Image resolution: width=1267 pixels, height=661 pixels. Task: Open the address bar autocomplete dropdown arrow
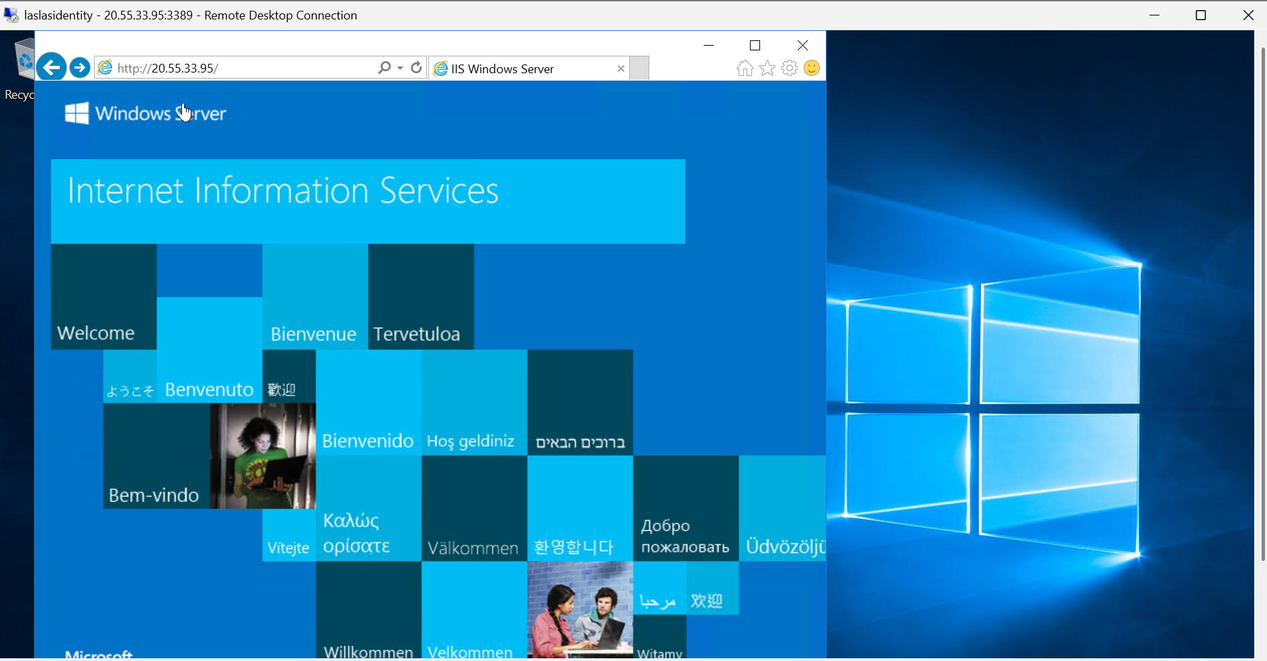pos(400,68)
